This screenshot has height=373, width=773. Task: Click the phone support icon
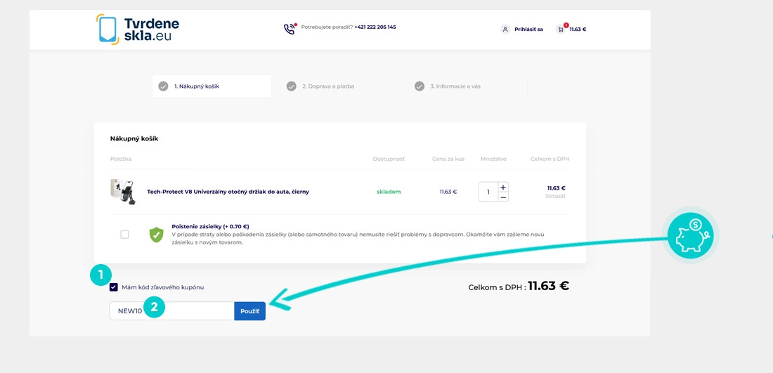pos(290,29)
